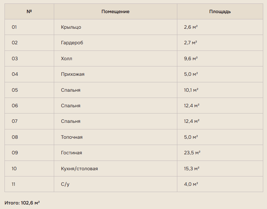Click the Помещение column header

(x=116, y=11)
